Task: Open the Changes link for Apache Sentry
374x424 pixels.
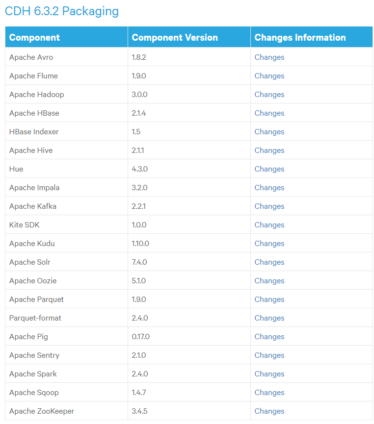Action: [x=269, y=356]
